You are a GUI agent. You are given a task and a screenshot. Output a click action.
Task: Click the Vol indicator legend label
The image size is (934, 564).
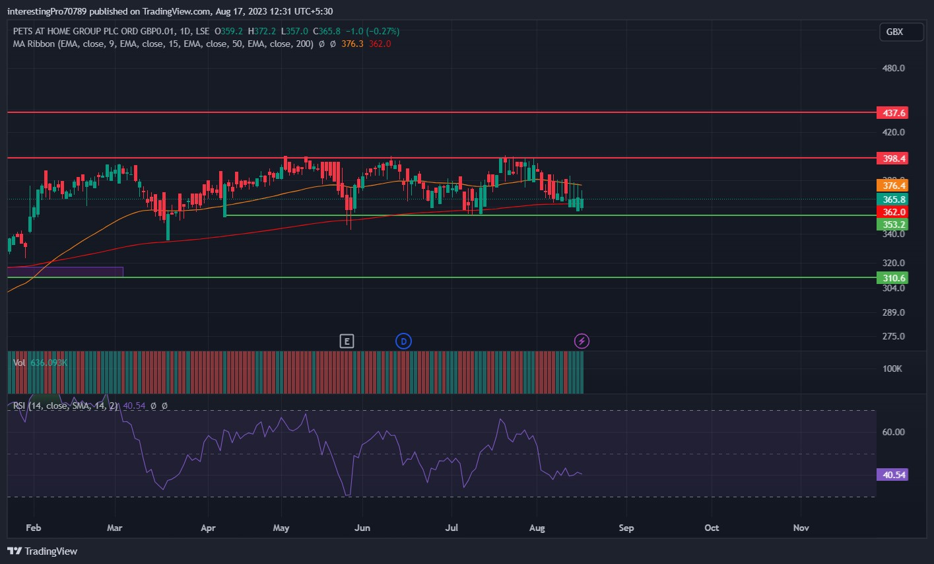(x=19, y=363)
